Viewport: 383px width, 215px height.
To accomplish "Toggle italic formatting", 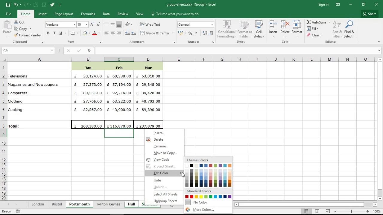I will (x=54, y=33).
